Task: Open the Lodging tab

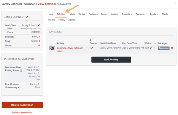Action: click(115, 14)
